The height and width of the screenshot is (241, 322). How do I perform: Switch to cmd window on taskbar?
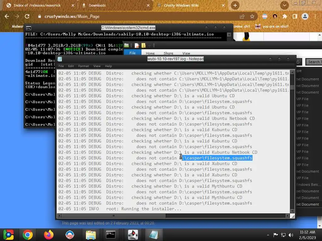click(111, 235)
